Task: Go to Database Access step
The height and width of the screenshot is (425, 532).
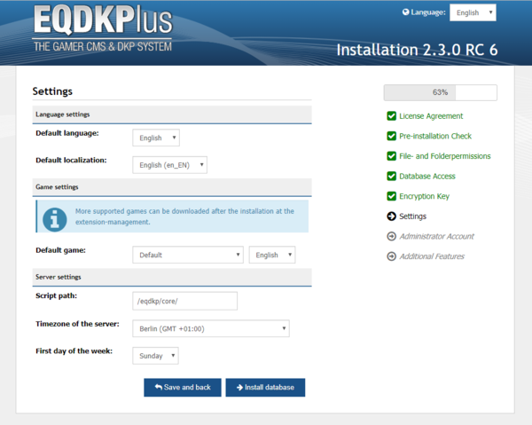Action: (x=427, y=177)
